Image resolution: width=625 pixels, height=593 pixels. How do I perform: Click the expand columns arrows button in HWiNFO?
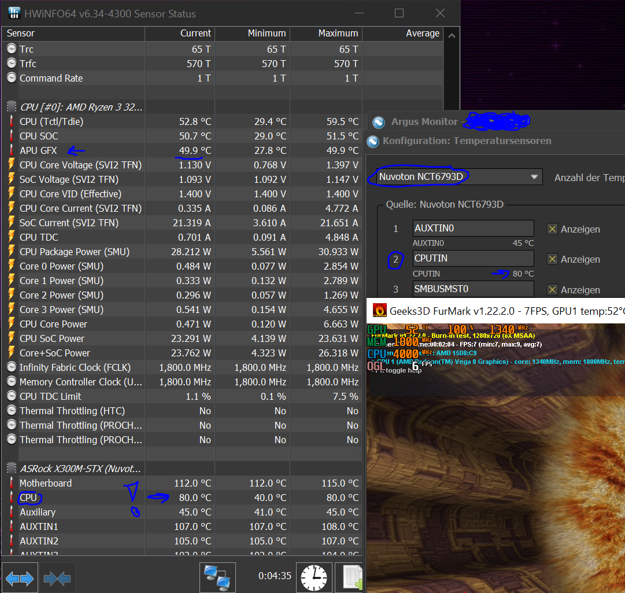click(20, 578)
